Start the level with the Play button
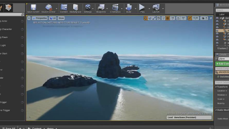Screen dimensions: 229x129 pyautogui.click(x=142, y=9)
